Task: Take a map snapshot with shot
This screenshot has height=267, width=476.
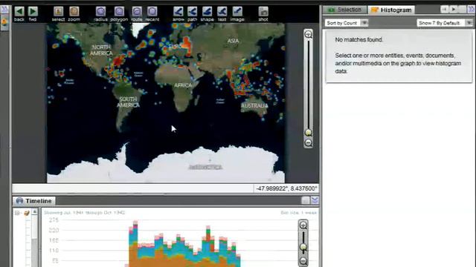Action: click(263, 14)
